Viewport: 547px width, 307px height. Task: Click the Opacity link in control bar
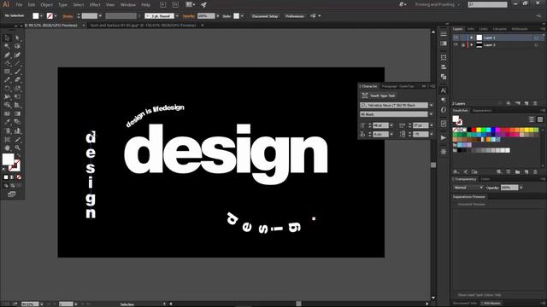click(189, 16)
